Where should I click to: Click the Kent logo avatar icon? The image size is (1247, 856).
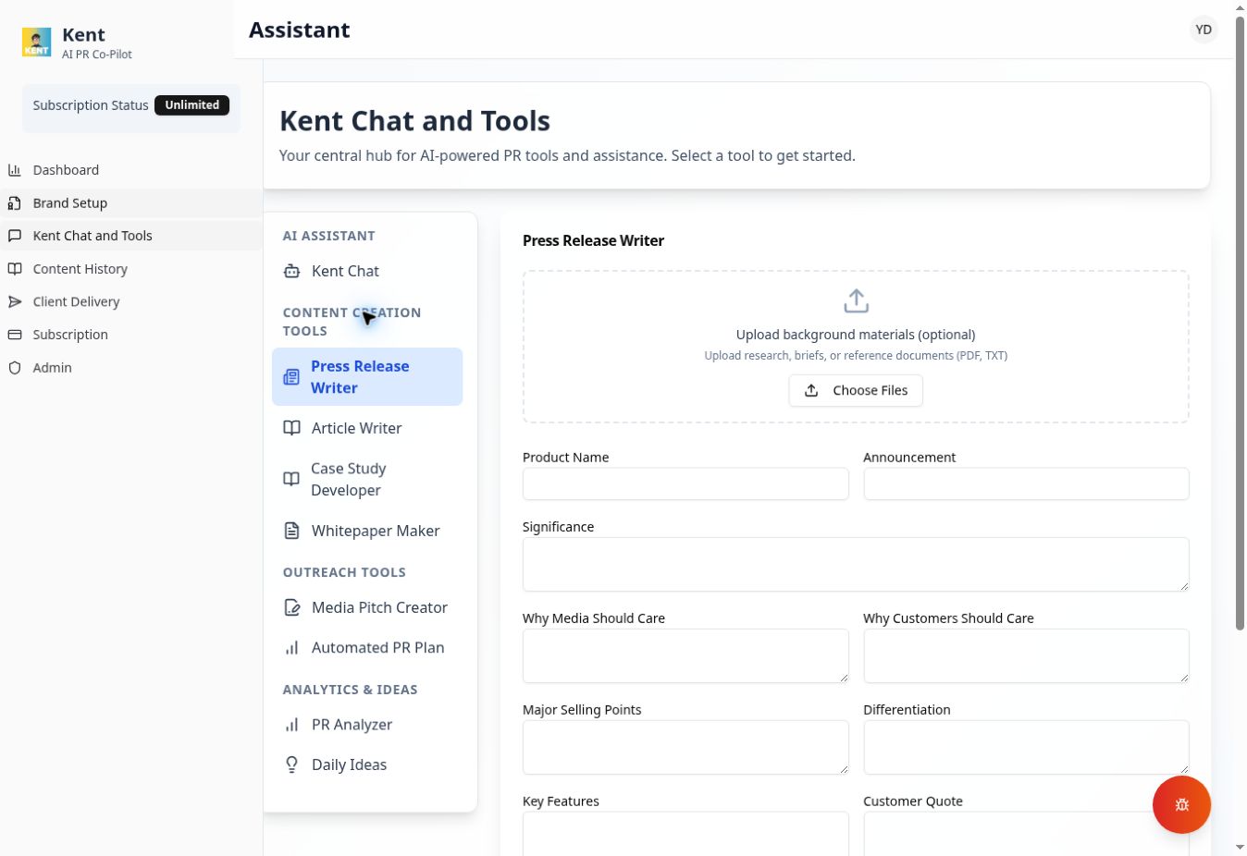tap(37, 43)
